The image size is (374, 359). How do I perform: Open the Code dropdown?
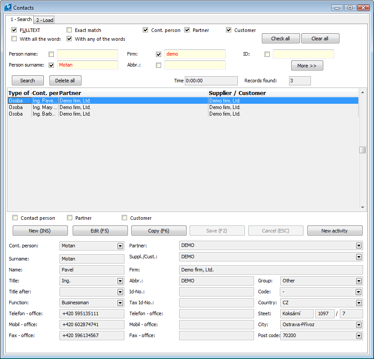click(359, 292)
